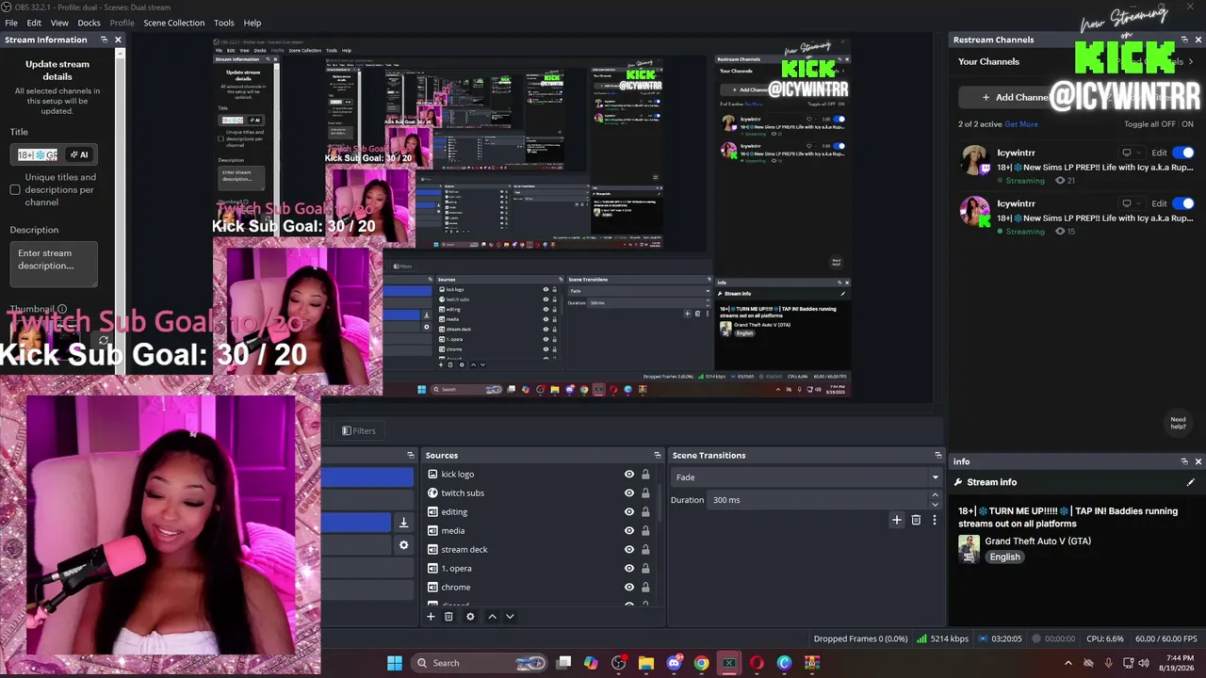The image size is (1206, 678).
Task: Click the English language tag
Action: pos(1004,557)
